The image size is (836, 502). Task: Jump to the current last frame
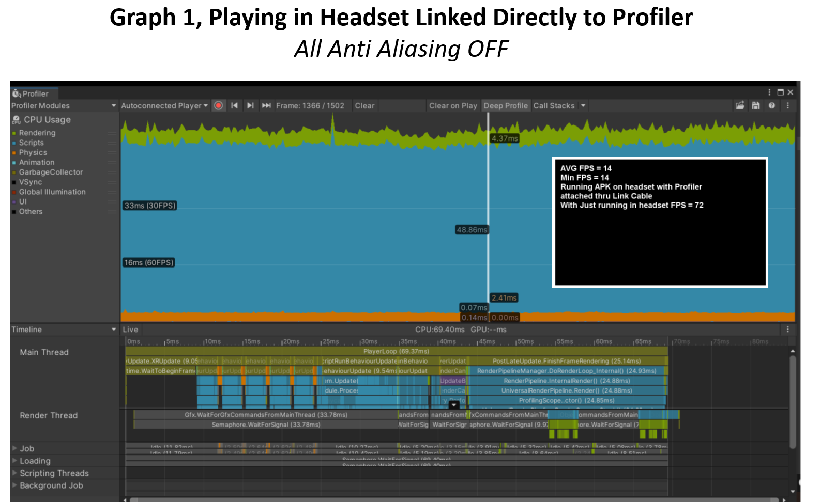[266, 105]
